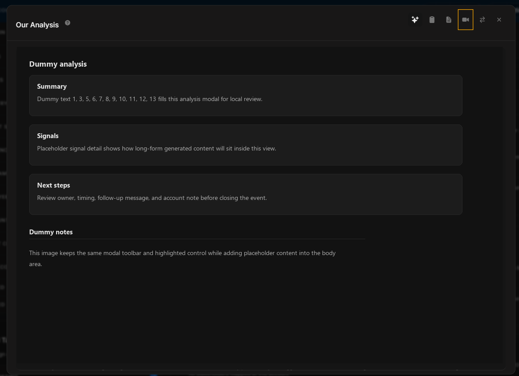
Task: Close the Our Analysis modal
Action: (499, 19)
